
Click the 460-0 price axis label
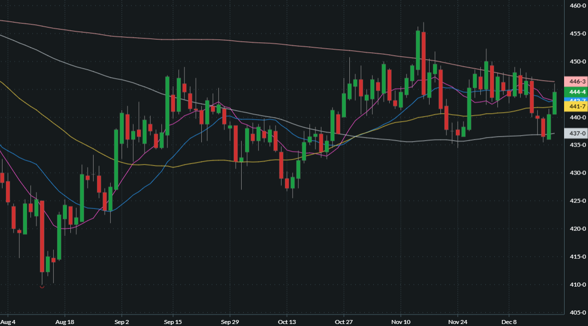pos(577,6)
